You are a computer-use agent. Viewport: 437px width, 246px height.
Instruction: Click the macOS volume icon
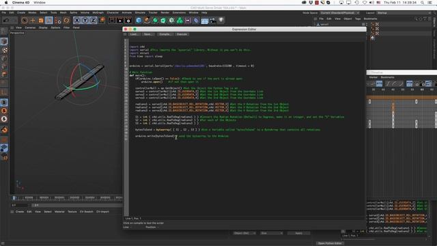point(371,3)
